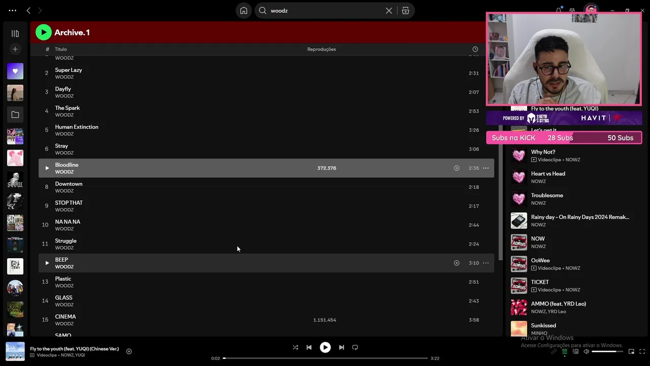Add BEEP to Liked Songs

(x=457, y=263)
